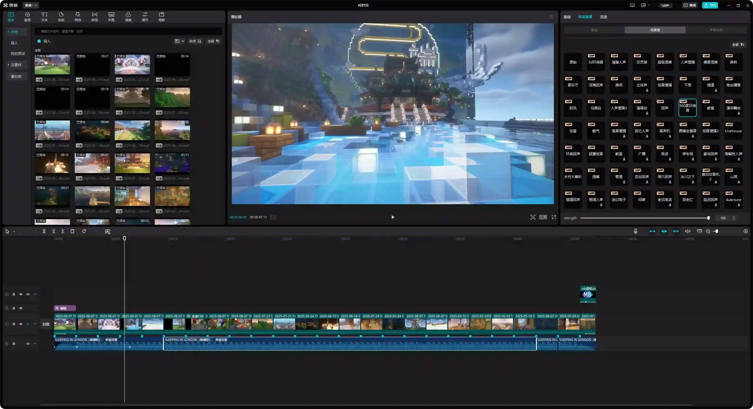
Task: Hide the main video track
Action: pyautogui.click(x=21, y=324)
